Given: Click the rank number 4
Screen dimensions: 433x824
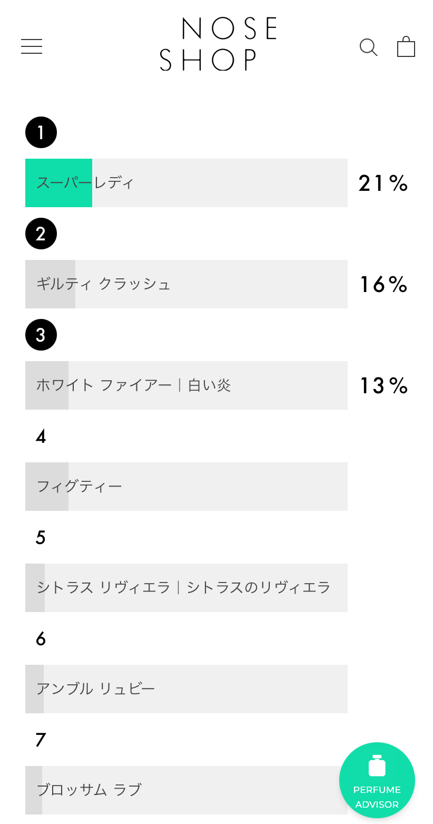Looking at the screenshot, I should [41, 437].
